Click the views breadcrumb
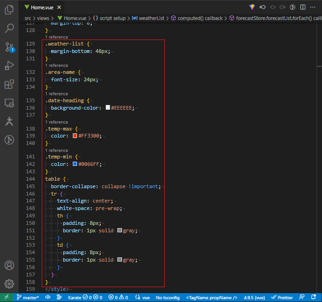This screenshot has width=322, height=302. 43,18
